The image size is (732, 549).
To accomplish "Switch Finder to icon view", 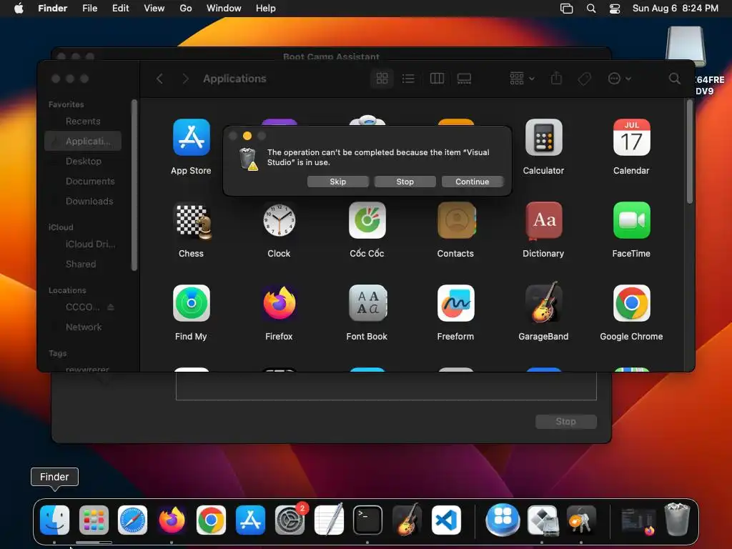I will click(382, 79).
